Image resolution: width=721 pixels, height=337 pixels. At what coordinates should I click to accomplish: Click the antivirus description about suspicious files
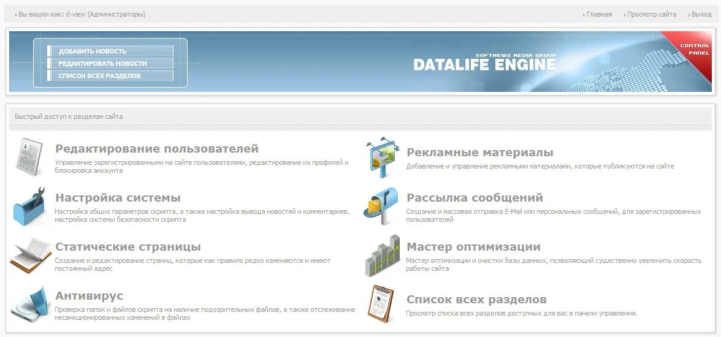coord(205,314)
